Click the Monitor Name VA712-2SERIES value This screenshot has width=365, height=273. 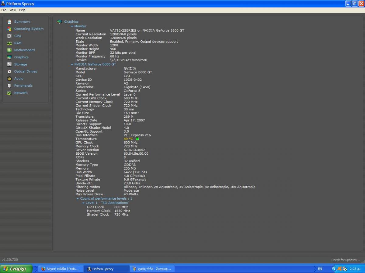pyautogui.click(x=147, y=31)
